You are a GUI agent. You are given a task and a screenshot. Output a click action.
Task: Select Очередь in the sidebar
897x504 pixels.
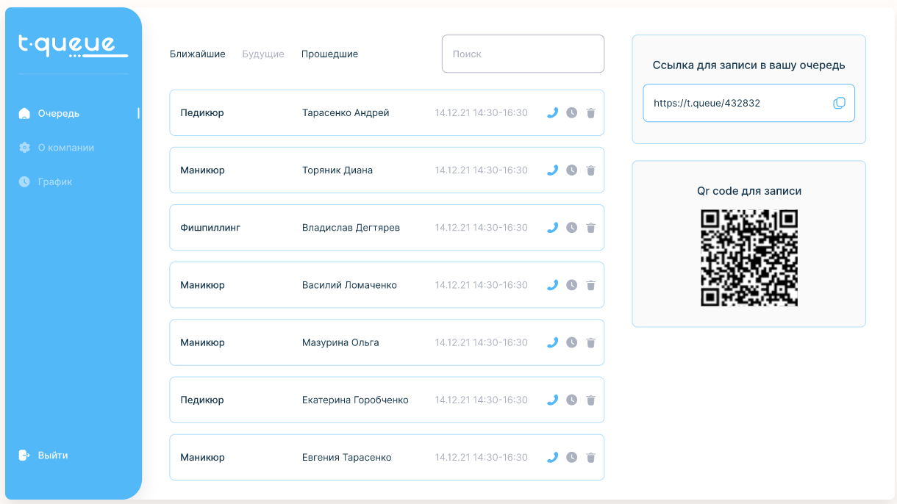58,113
